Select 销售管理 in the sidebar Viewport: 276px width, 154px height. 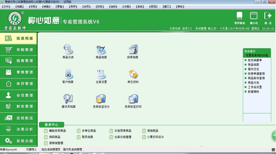(19, 61)
